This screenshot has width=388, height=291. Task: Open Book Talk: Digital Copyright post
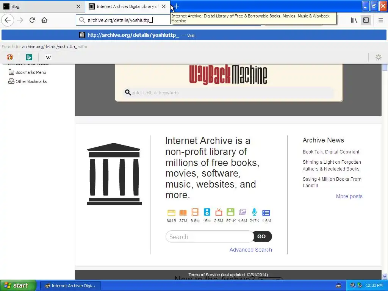331,152
